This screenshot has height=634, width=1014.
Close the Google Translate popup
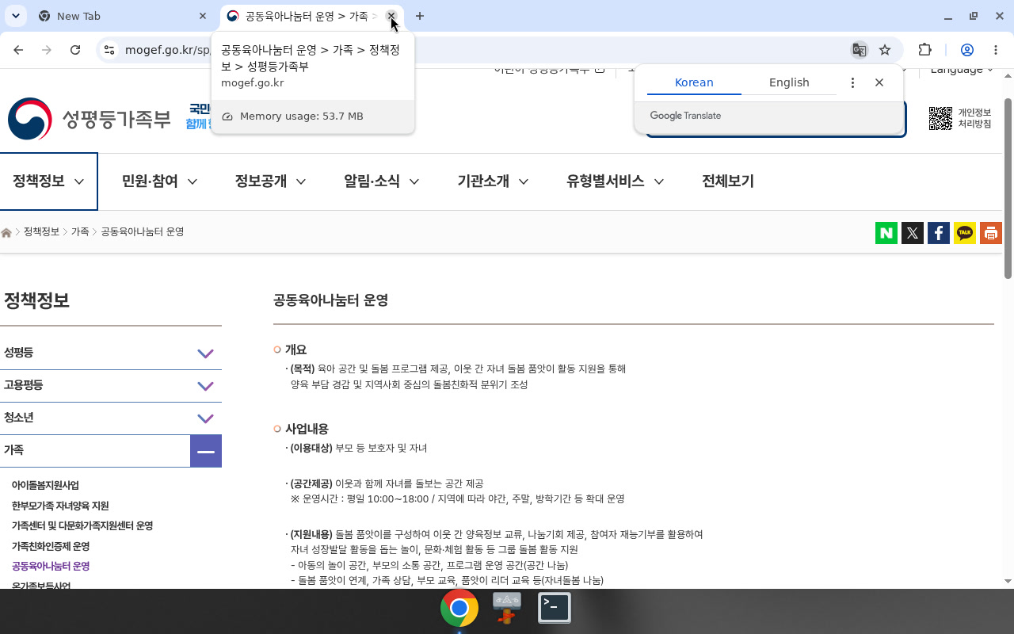click(x=879, y=82)
